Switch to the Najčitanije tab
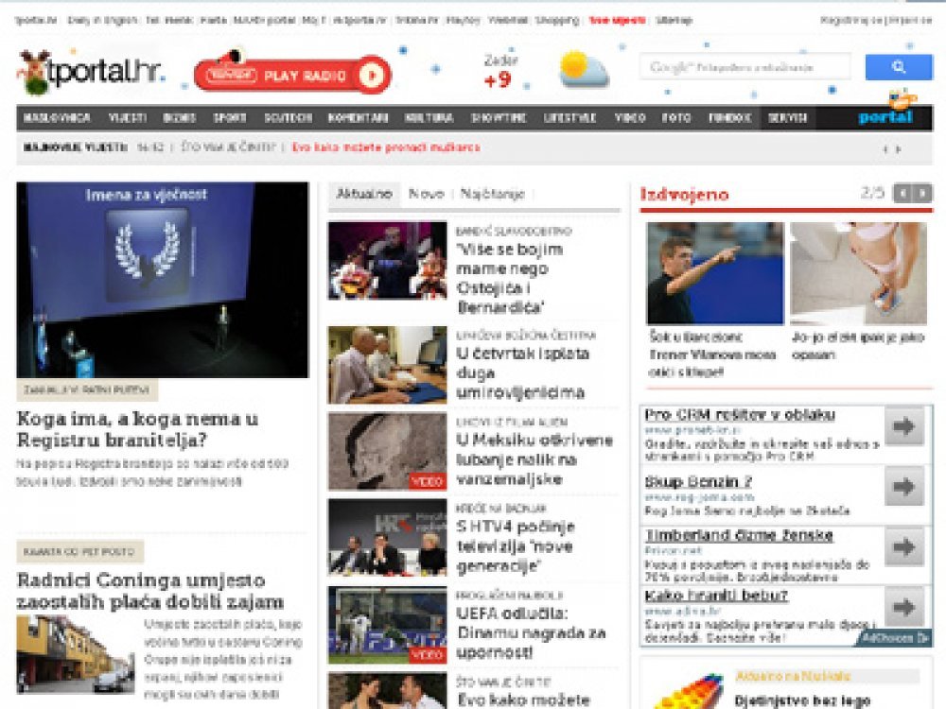This screenshot has width=946, height=709. (492, 194)
